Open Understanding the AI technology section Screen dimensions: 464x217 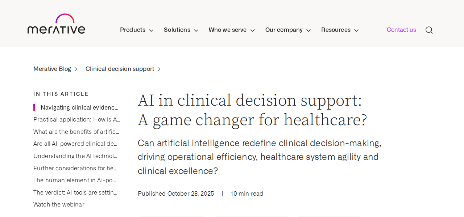pyautogui.click(x=75, y=156)
